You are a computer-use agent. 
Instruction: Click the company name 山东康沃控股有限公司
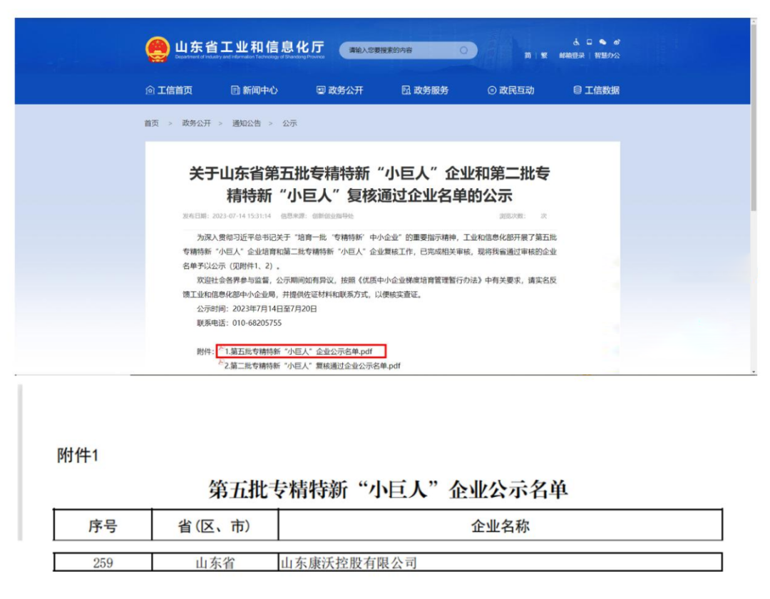(x=349, y=563)
